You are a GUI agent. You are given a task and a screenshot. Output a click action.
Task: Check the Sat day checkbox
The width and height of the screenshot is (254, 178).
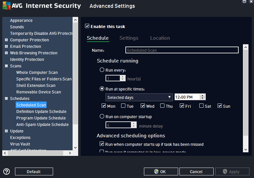pyautogui.click(x=201, y=106)
